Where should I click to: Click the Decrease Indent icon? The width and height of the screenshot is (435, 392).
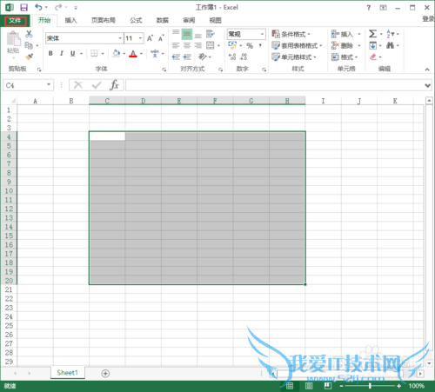[x=176, y=56]
